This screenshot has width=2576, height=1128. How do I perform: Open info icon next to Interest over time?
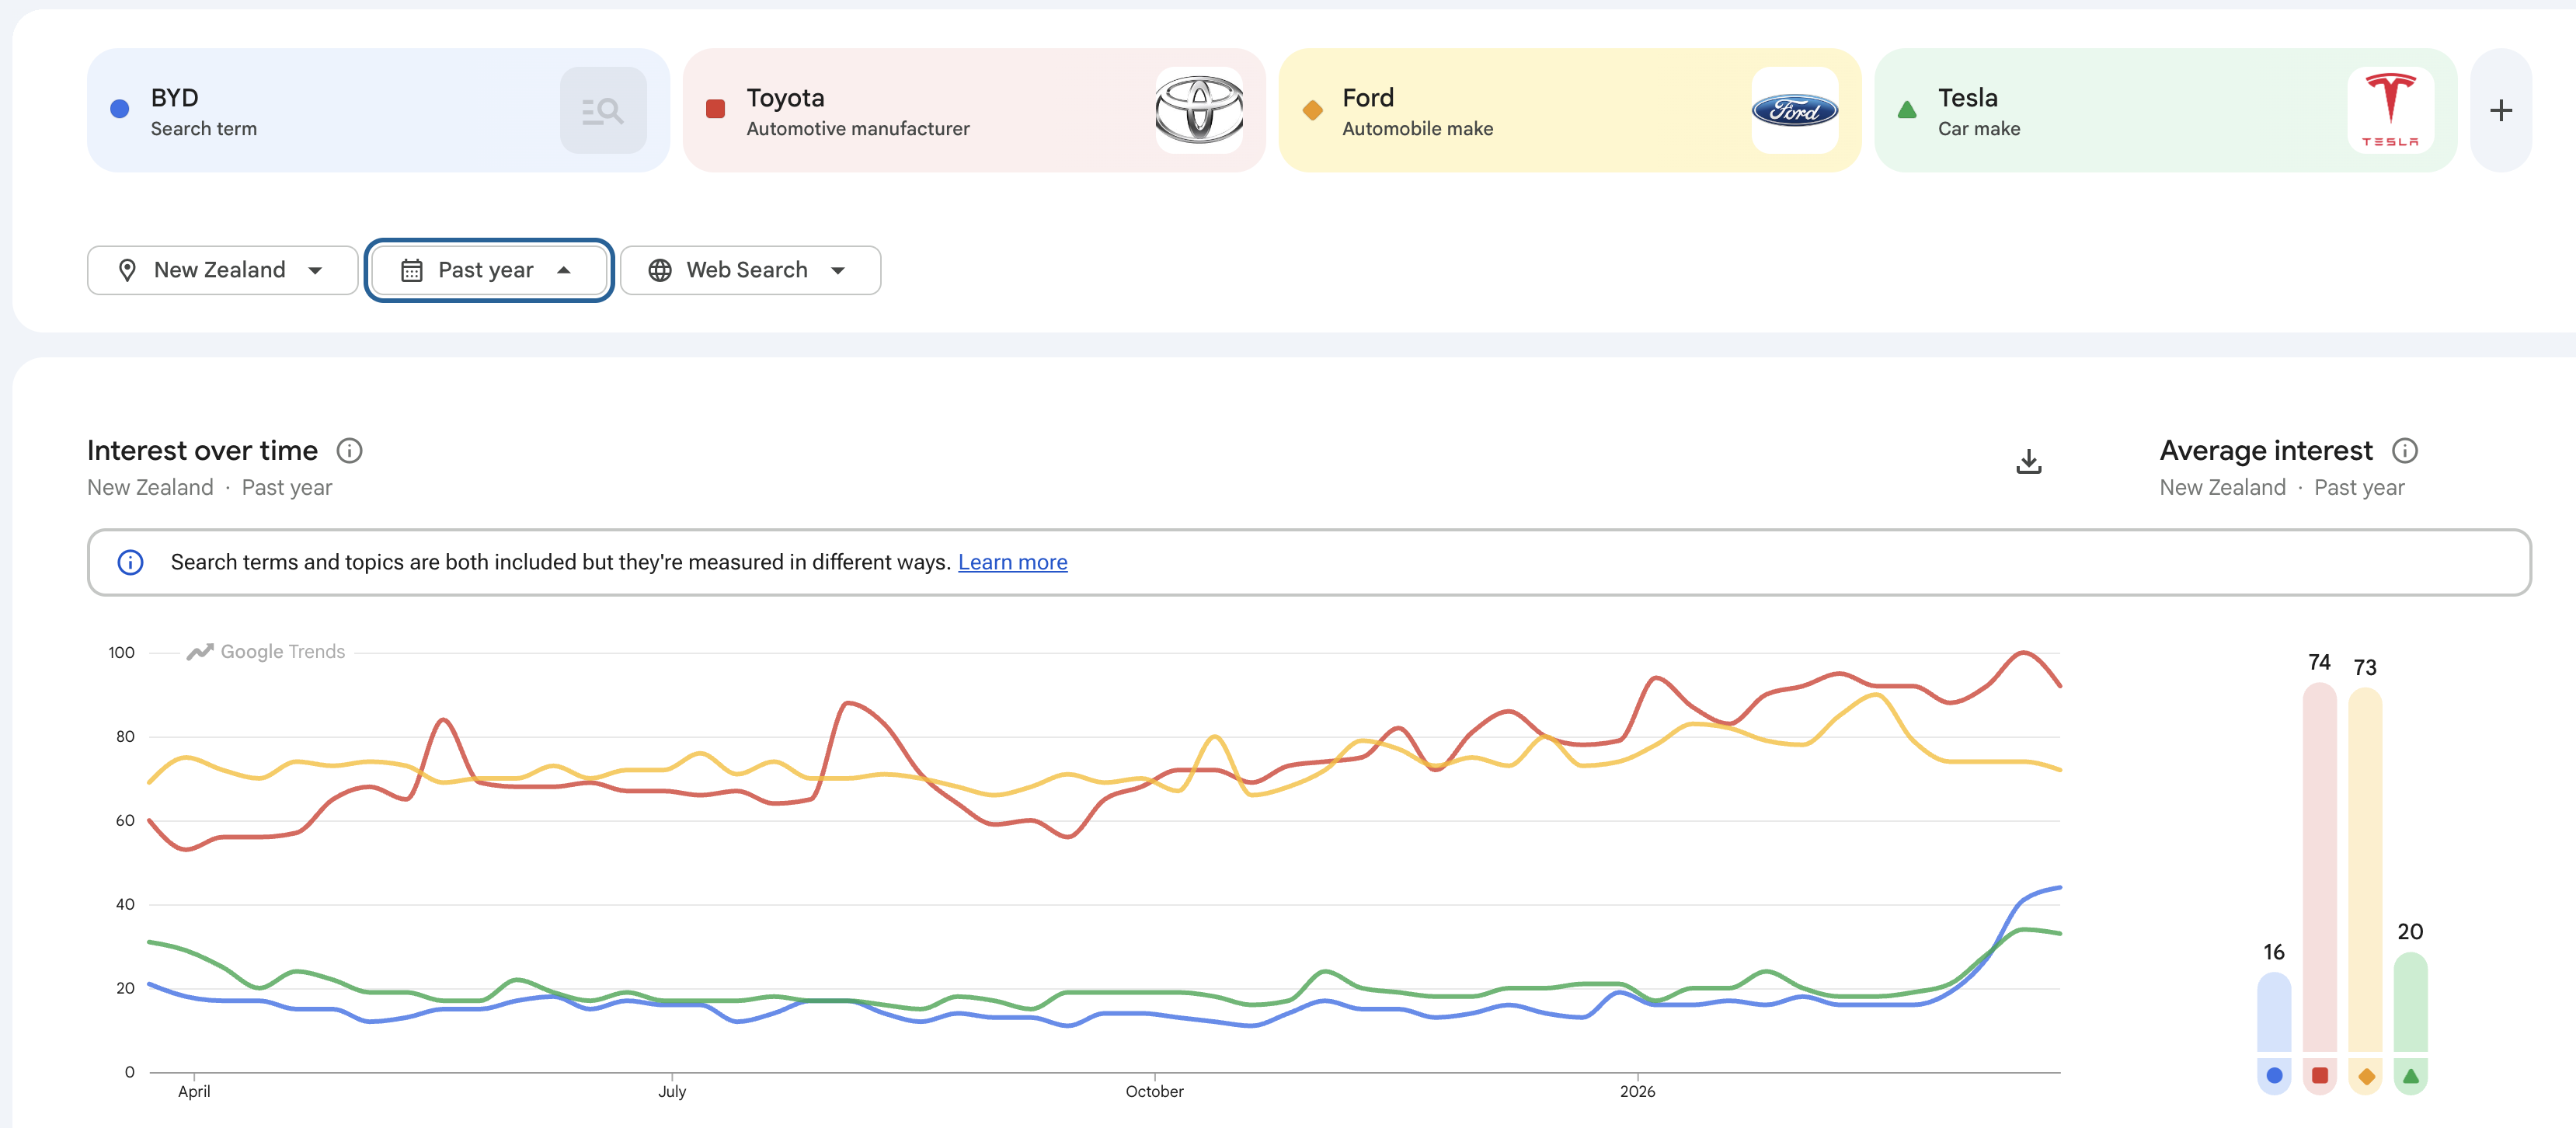[349, 451]
